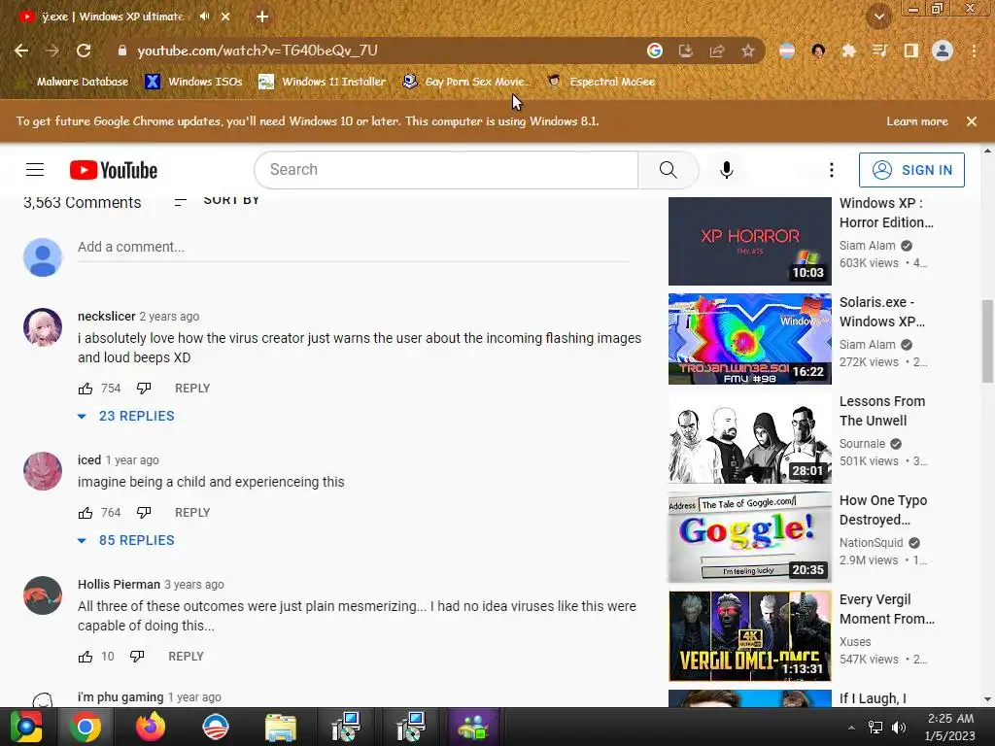Reload the YouTube page
The height and width of the screenshot is (746, 995).
(x=84, y=51)
